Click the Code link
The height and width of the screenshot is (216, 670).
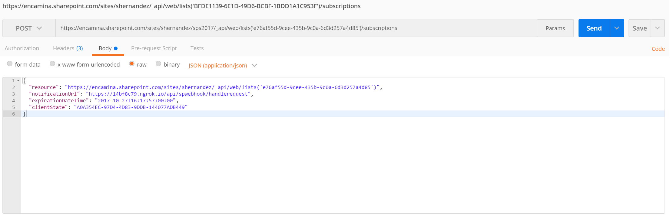click(x=658, y=49)
